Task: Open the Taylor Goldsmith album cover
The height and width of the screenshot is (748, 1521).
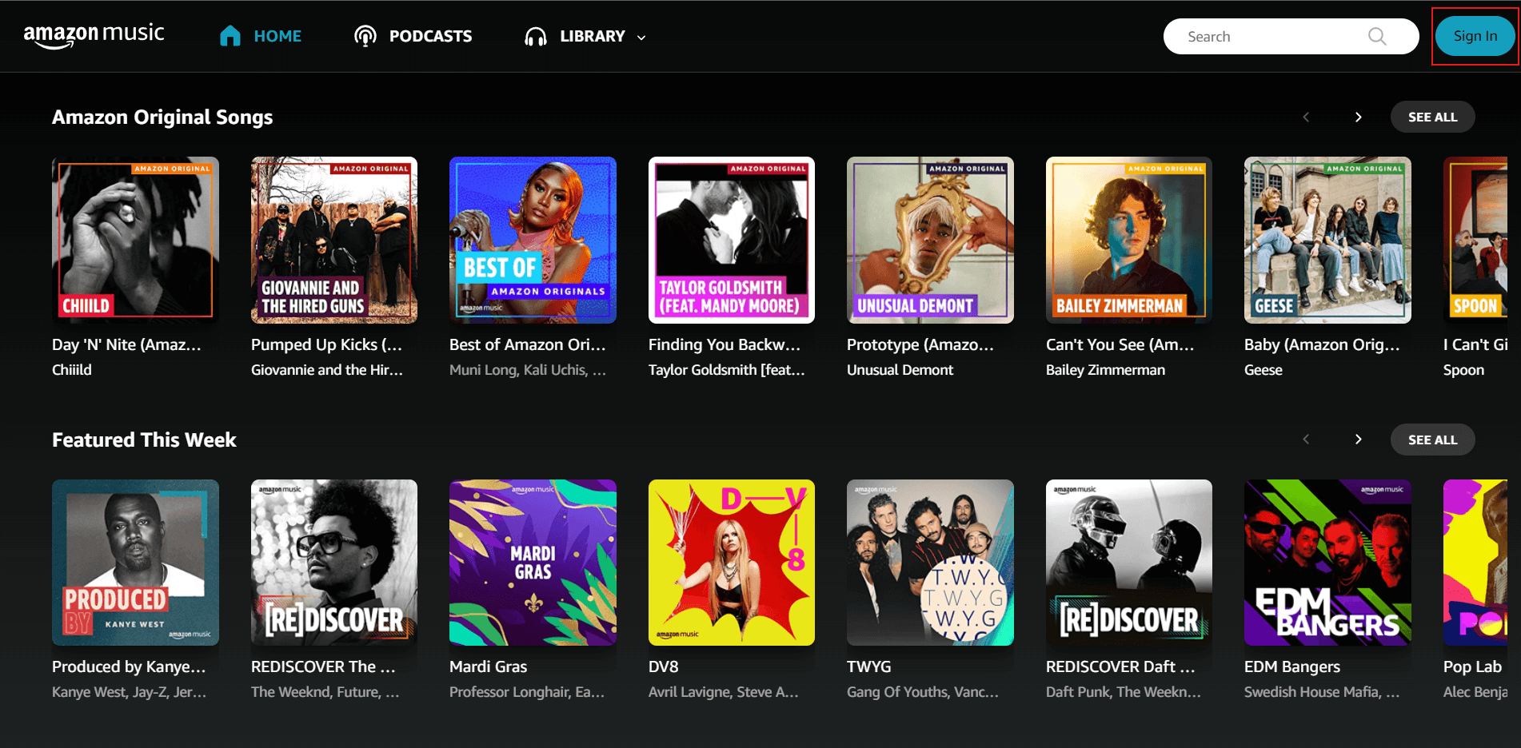Action: (732, 240)
